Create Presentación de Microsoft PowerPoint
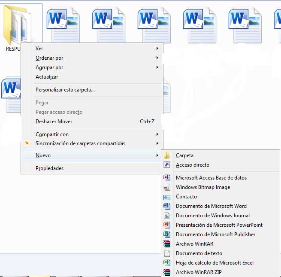 click(221, 225)
